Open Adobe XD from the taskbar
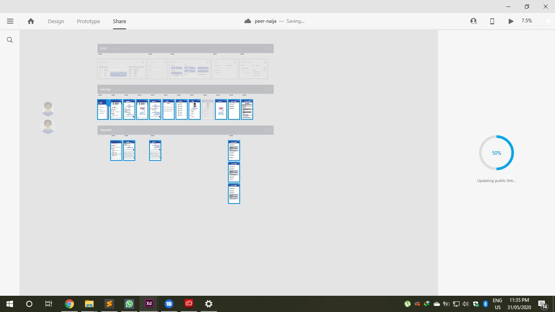The image size is (555, 312). 149,303
